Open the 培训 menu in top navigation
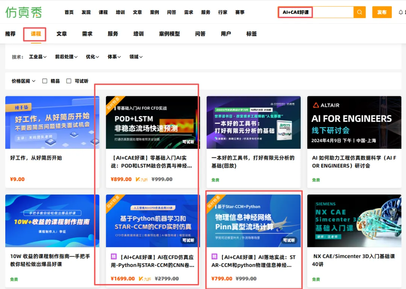This screenshot has height=289, width=406. (x=120, y=12)
